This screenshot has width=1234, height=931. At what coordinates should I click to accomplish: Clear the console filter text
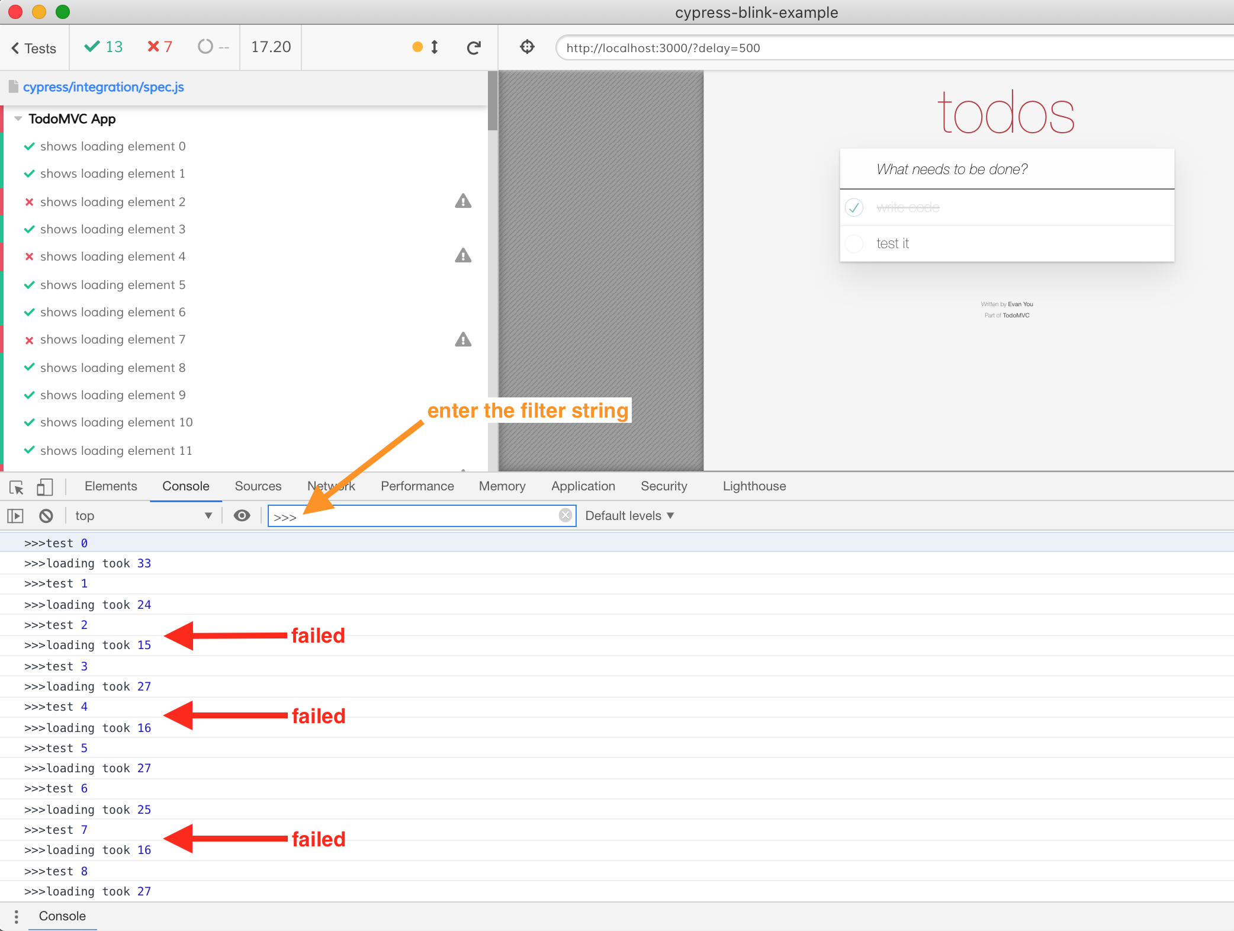(x=565, y=515)
